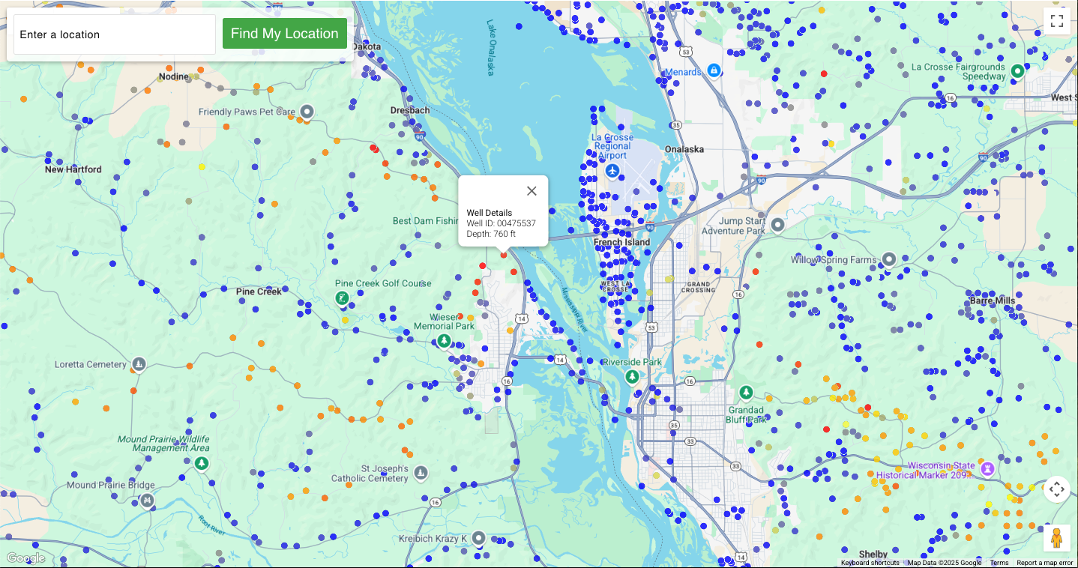Select the Wieser Memorial Park tree icon
This screenshot has width=1078, height=568.
coord(444,339)
